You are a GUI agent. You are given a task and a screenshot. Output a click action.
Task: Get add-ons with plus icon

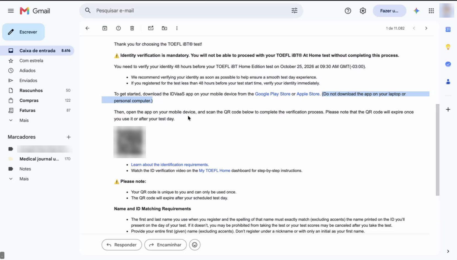pyautogui.click(x=448, y=109)
